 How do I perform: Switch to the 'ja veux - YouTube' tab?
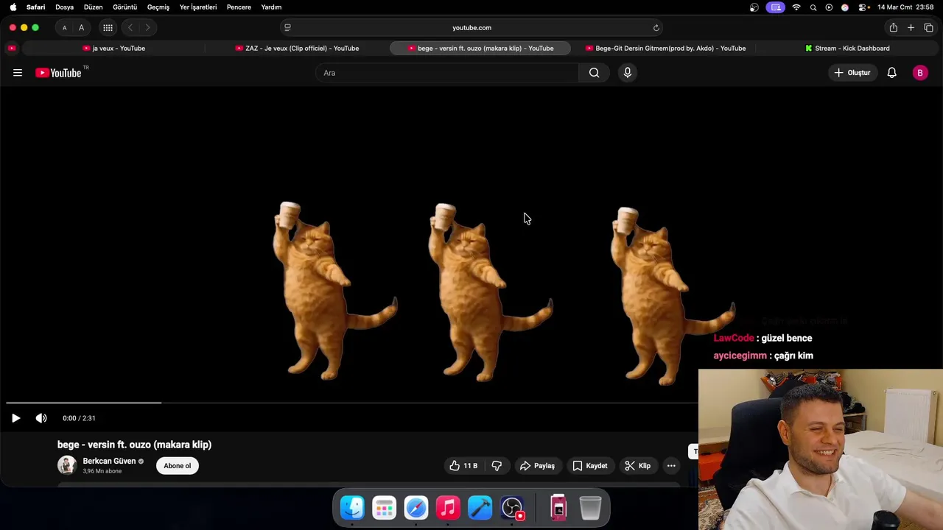click(x=113, y=49)
